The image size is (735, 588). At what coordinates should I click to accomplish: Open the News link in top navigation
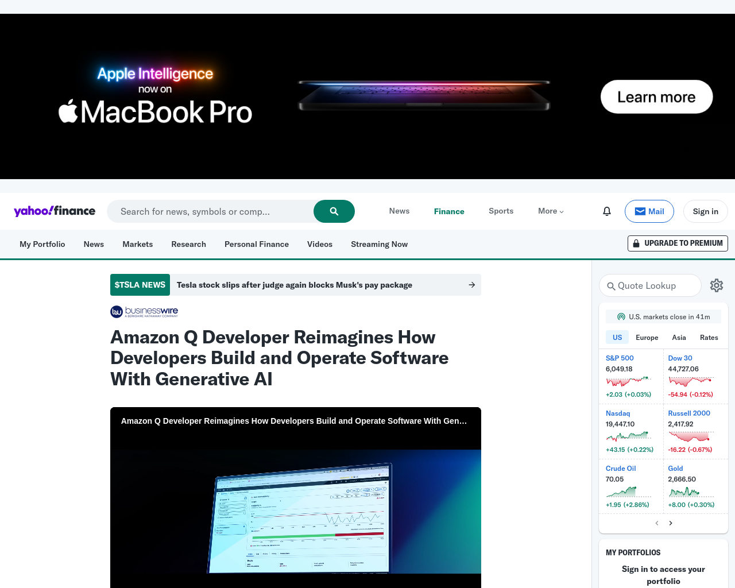click(399, 211)
